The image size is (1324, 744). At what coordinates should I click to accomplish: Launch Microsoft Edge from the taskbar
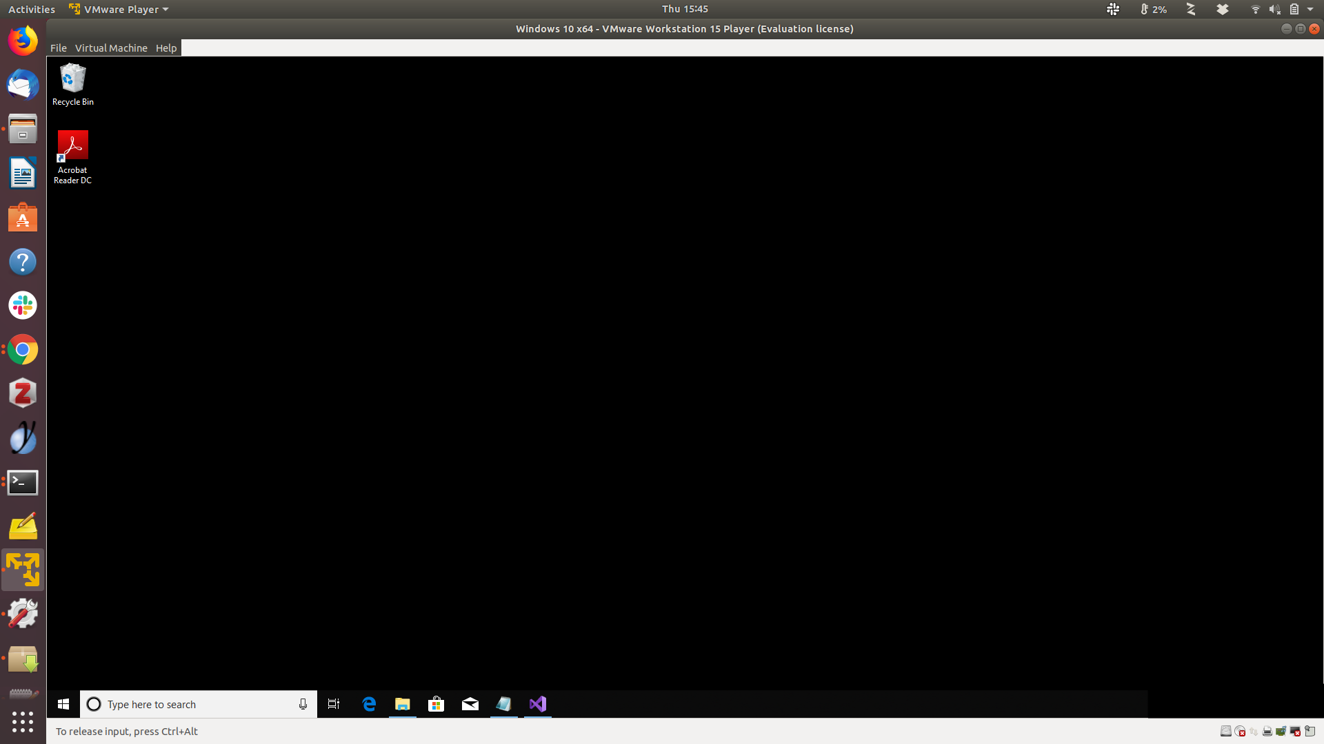click(369, 704)
